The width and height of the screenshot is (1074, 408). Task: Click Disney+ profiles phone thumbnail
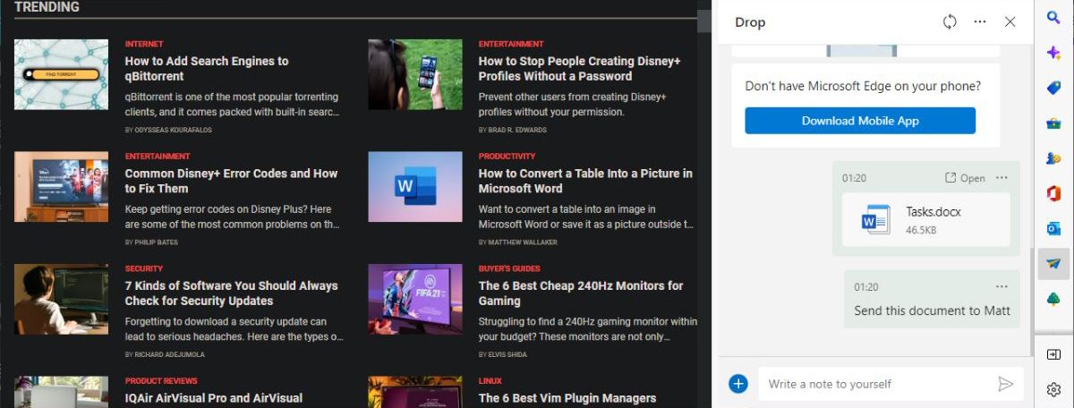click(415, 74)
